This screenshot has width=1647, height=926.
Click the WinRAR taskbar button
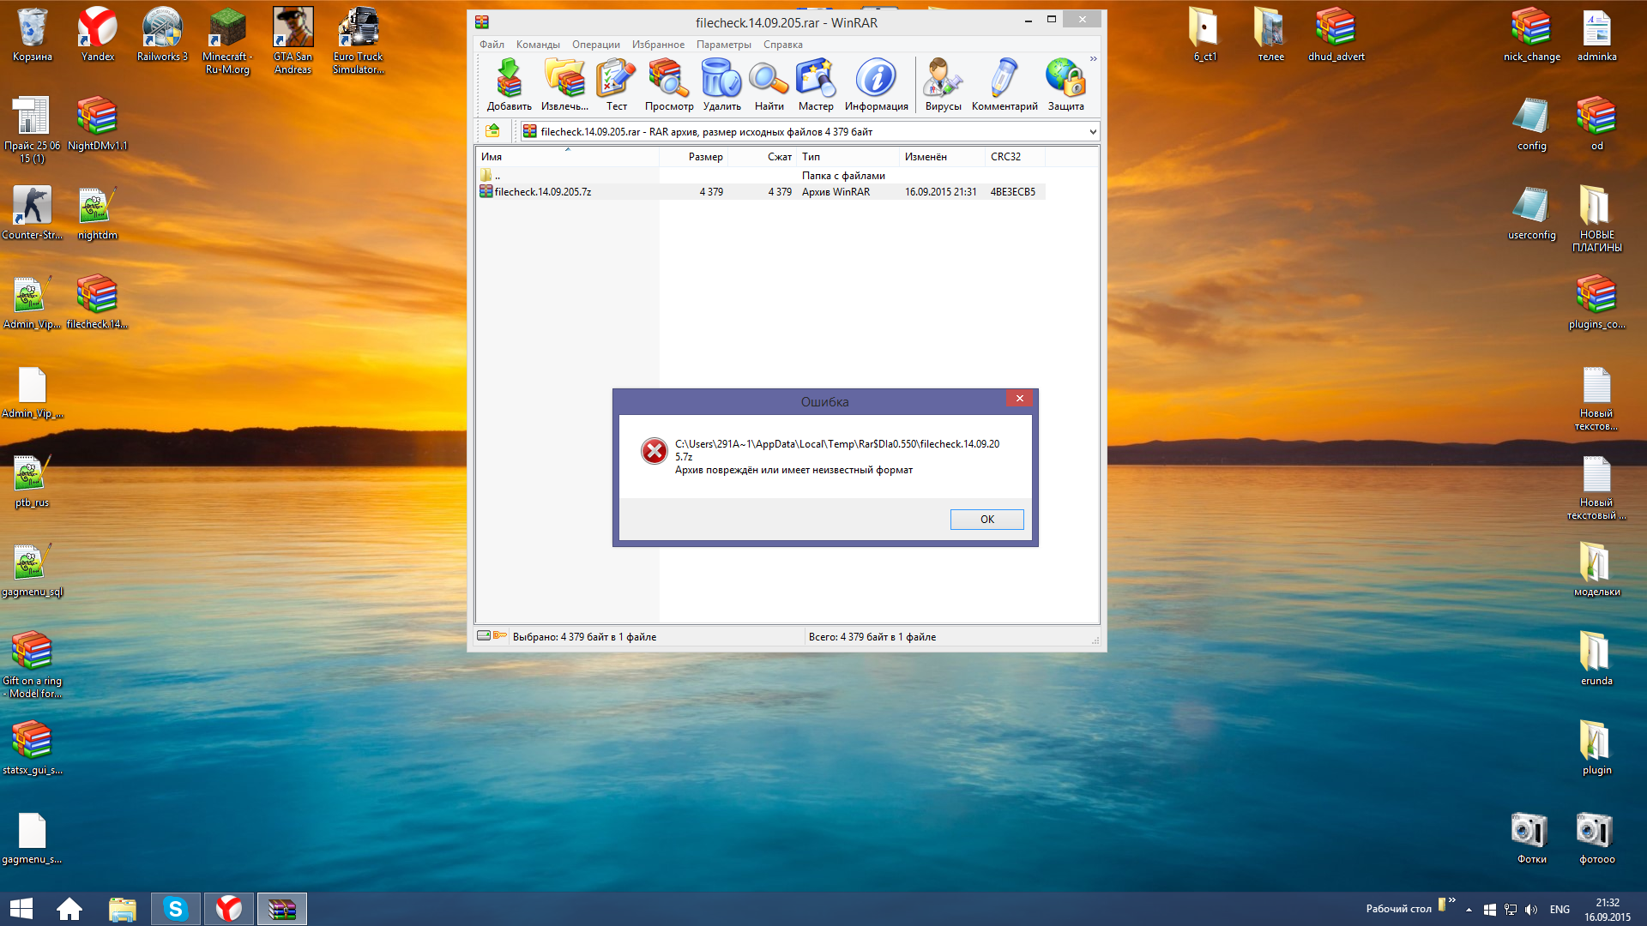coord(282,909)
